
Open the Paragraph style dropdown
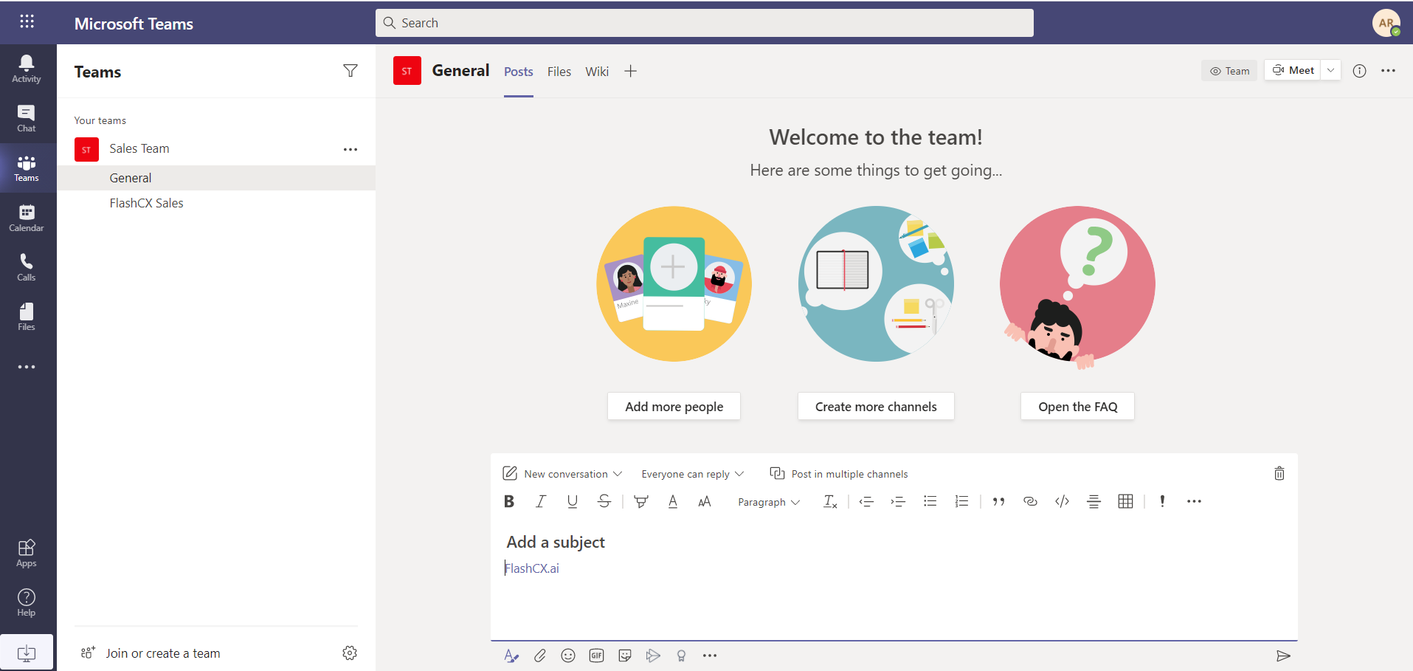pos(769,502)
